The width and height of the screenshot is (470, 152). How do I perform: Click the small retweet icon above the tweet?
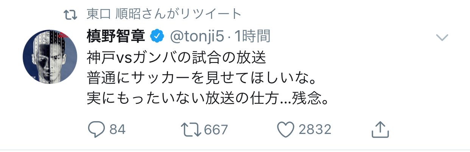70,15
